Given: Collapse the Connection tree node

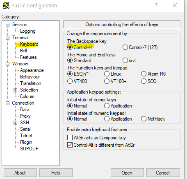Looking at the screenshot, I should pos(7,103).
